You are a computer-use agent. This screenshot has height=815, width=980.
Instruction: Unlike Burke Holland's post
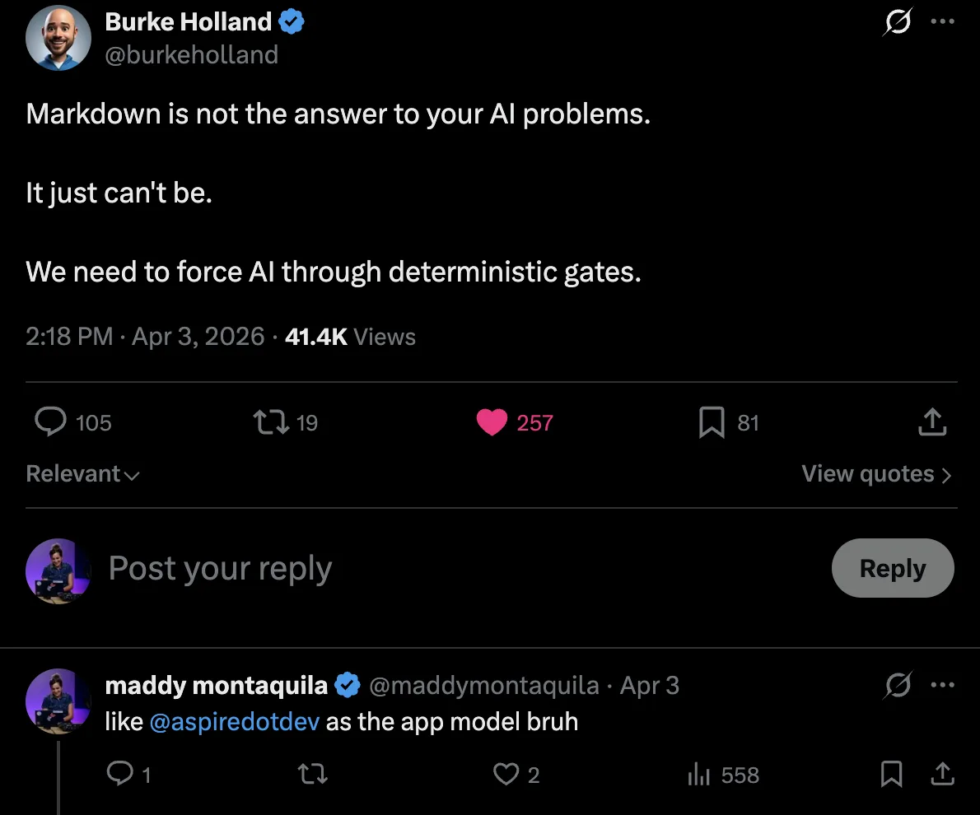pos(492,422)
